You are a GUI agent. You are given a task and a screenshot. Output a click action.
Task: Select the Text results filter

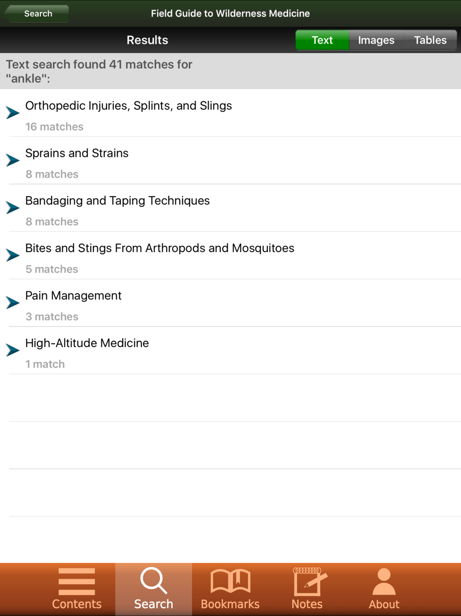(322, 40)
